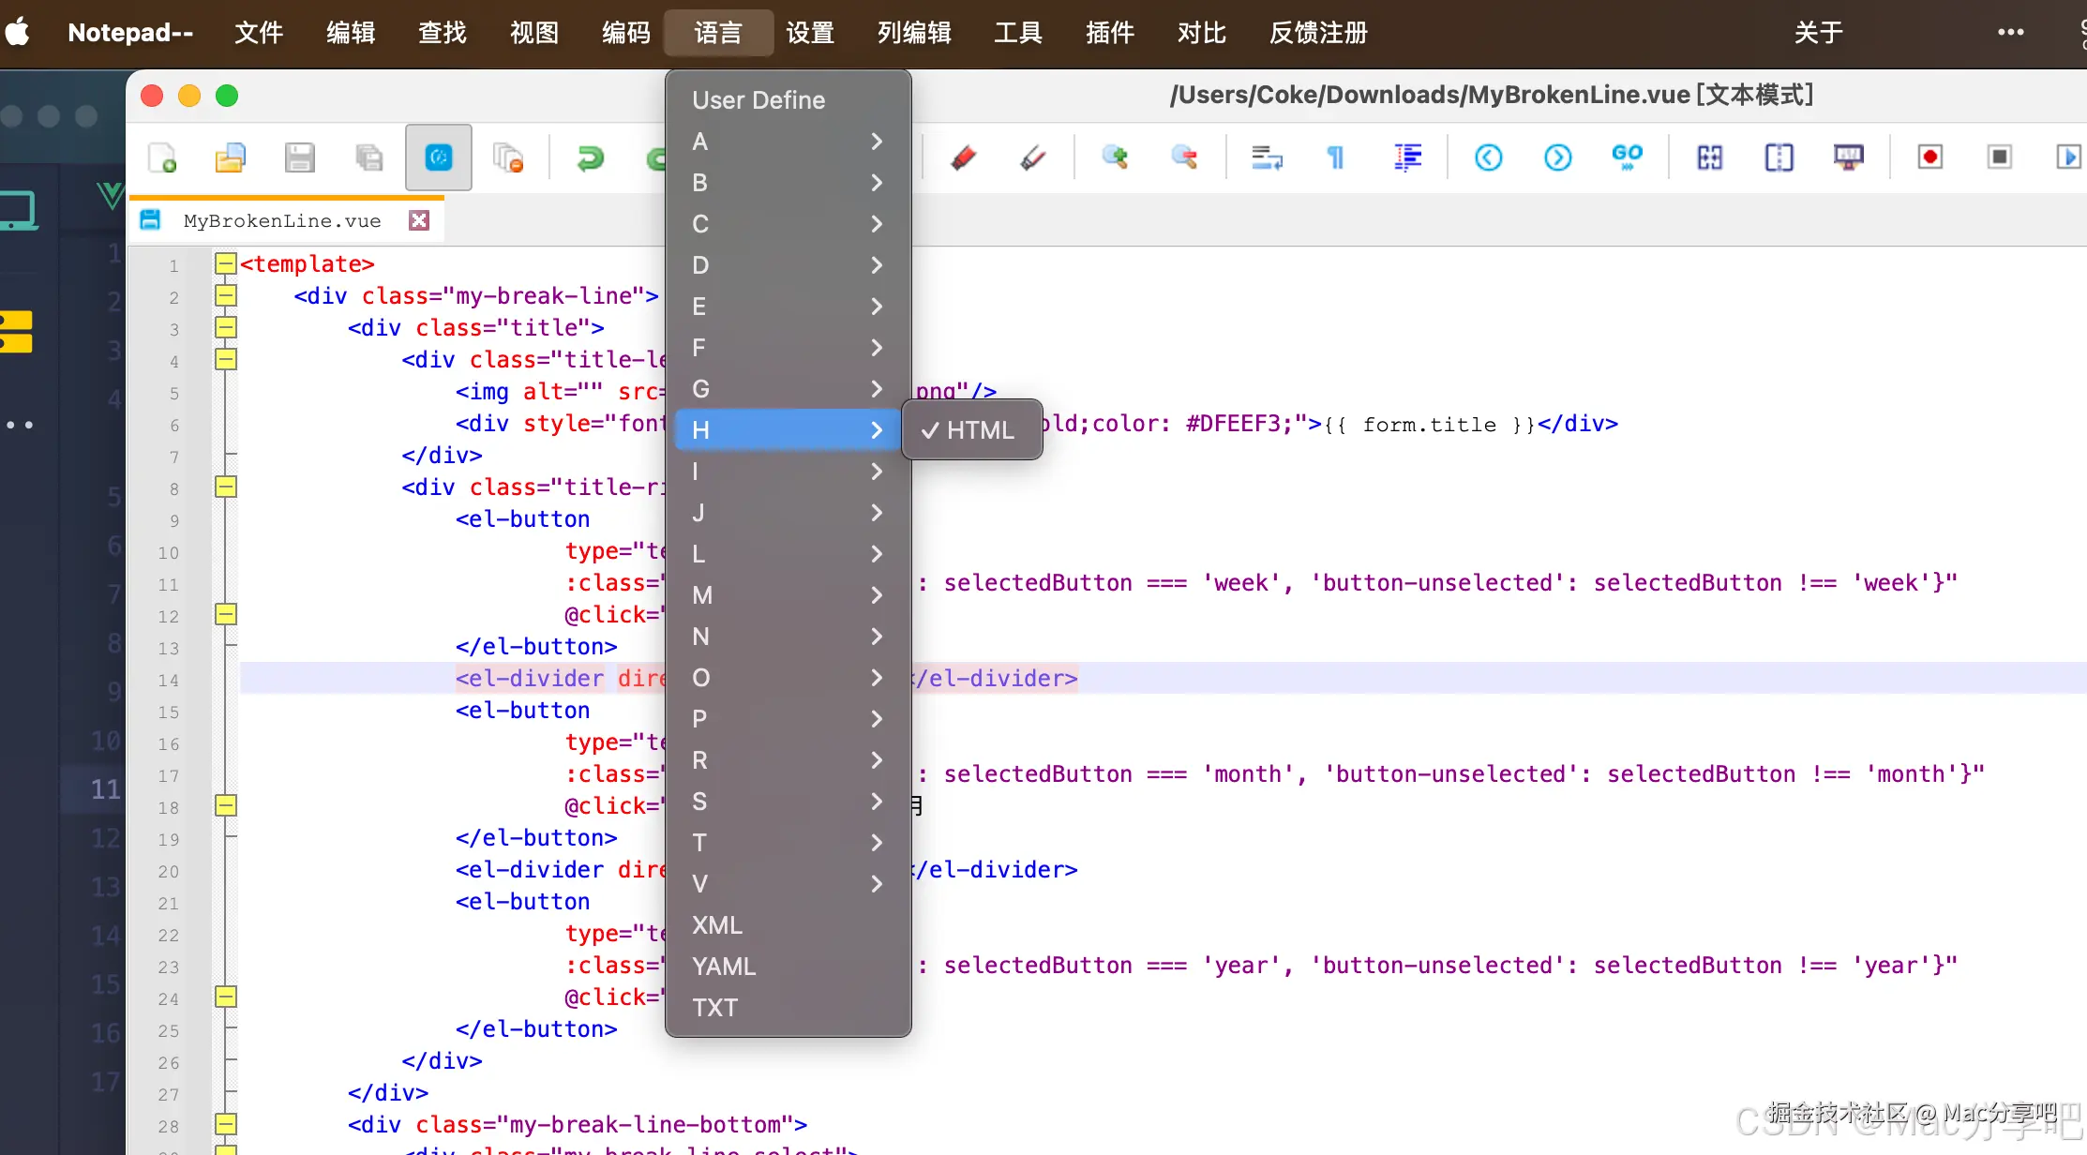Click User Define in the language menu

(758, 100)
